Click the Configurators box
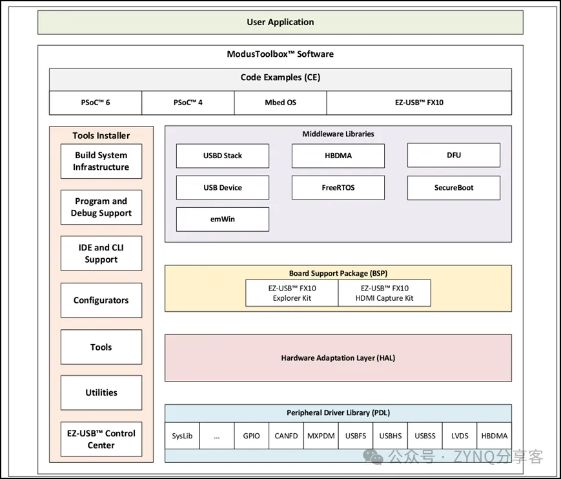Image resolution: width=561 pixels, height=479 pixels. click(101, 300)
